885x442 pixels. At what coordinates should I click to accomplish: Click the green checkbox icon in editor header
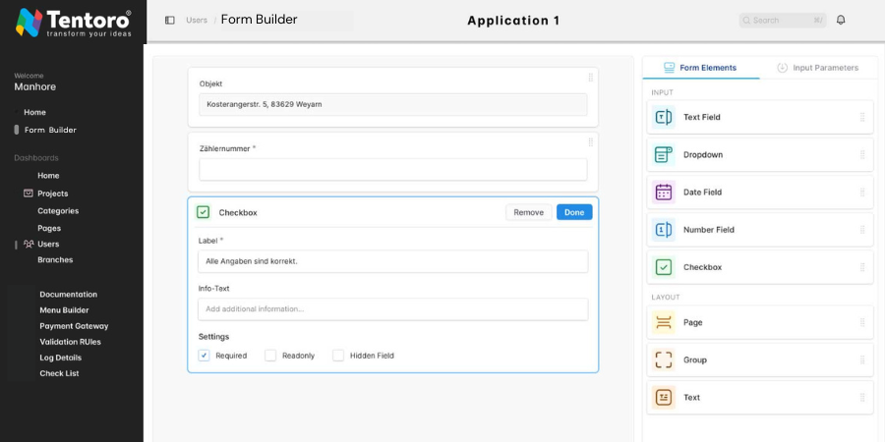[204, 212]
